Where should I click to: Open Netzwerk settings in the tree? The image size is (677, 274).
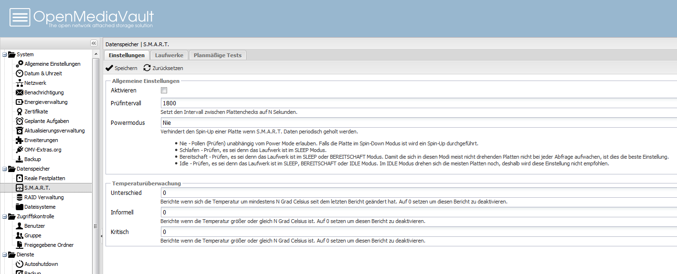(x=35, y=83)
